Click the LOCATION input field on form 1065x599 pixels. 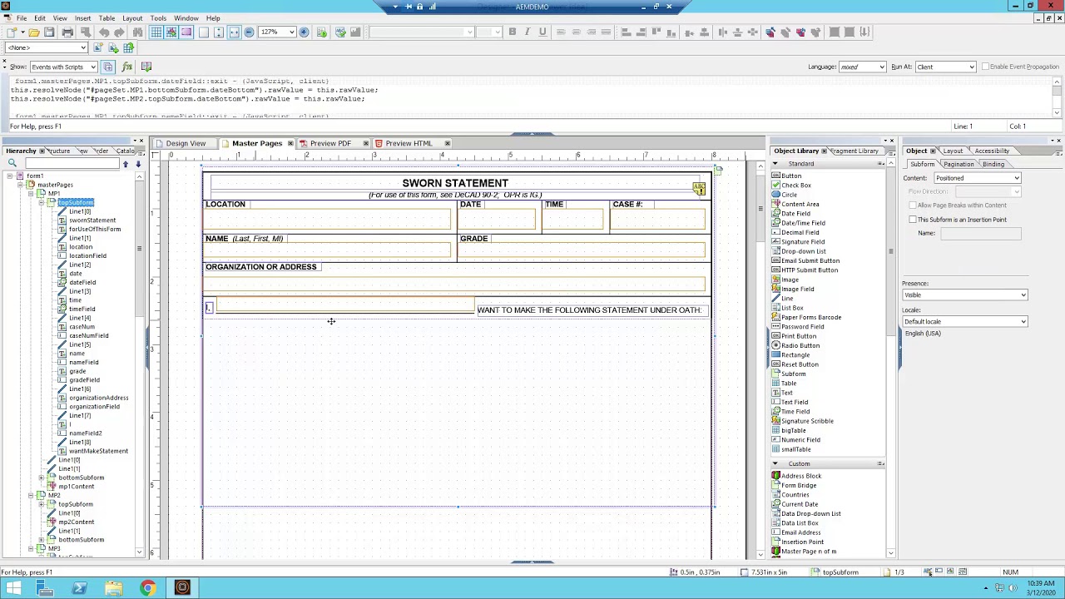tap(327, 220)
